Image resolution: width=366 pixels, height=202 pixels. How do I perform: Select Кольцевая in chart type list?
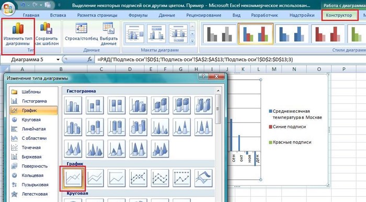(33, 175)
